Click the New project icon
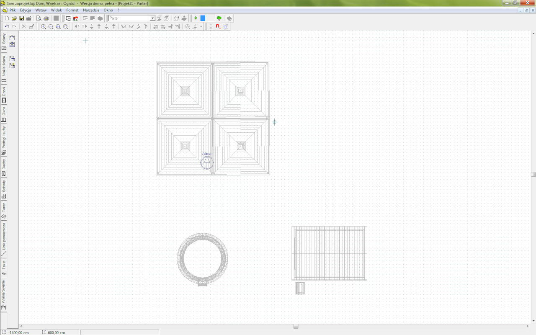 [x=7, y=18]
